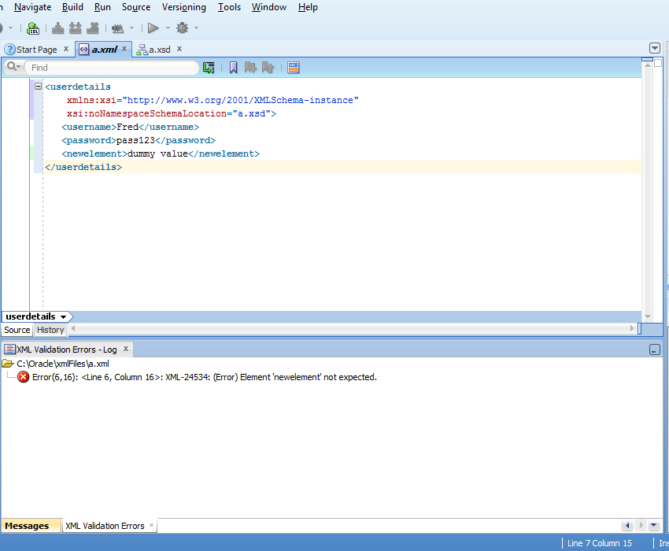Image resolution: width=669 pixels, height=551 pixels.
Task: Open the Versioning menu
Action: pyautogui.click(x=183, y=7)
